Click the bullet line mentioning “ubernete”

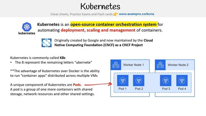pos(51,62)
